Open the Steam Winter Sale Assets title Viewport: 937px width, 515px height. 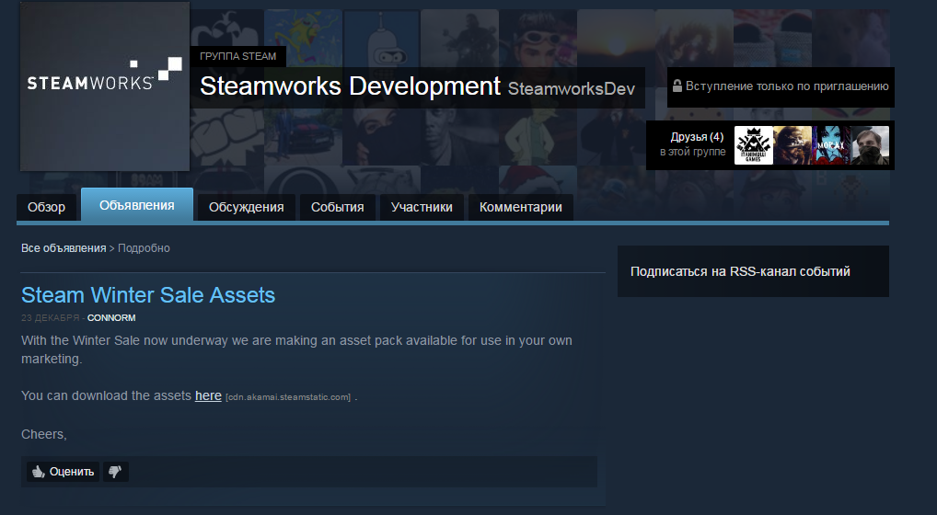[148, 295]
